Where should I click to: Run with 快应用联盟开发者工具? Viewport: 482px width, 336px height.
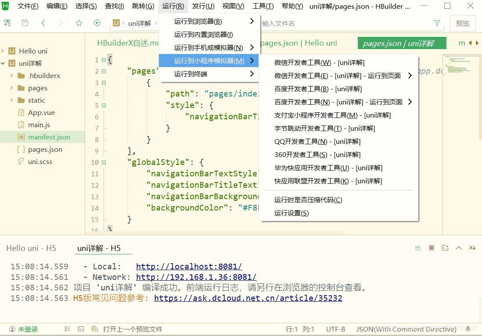tap(338, 181)
